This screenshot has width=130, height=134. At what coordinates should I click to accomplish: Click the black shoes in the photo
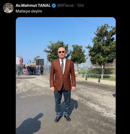pyautogui.click(x=63, y=119)
